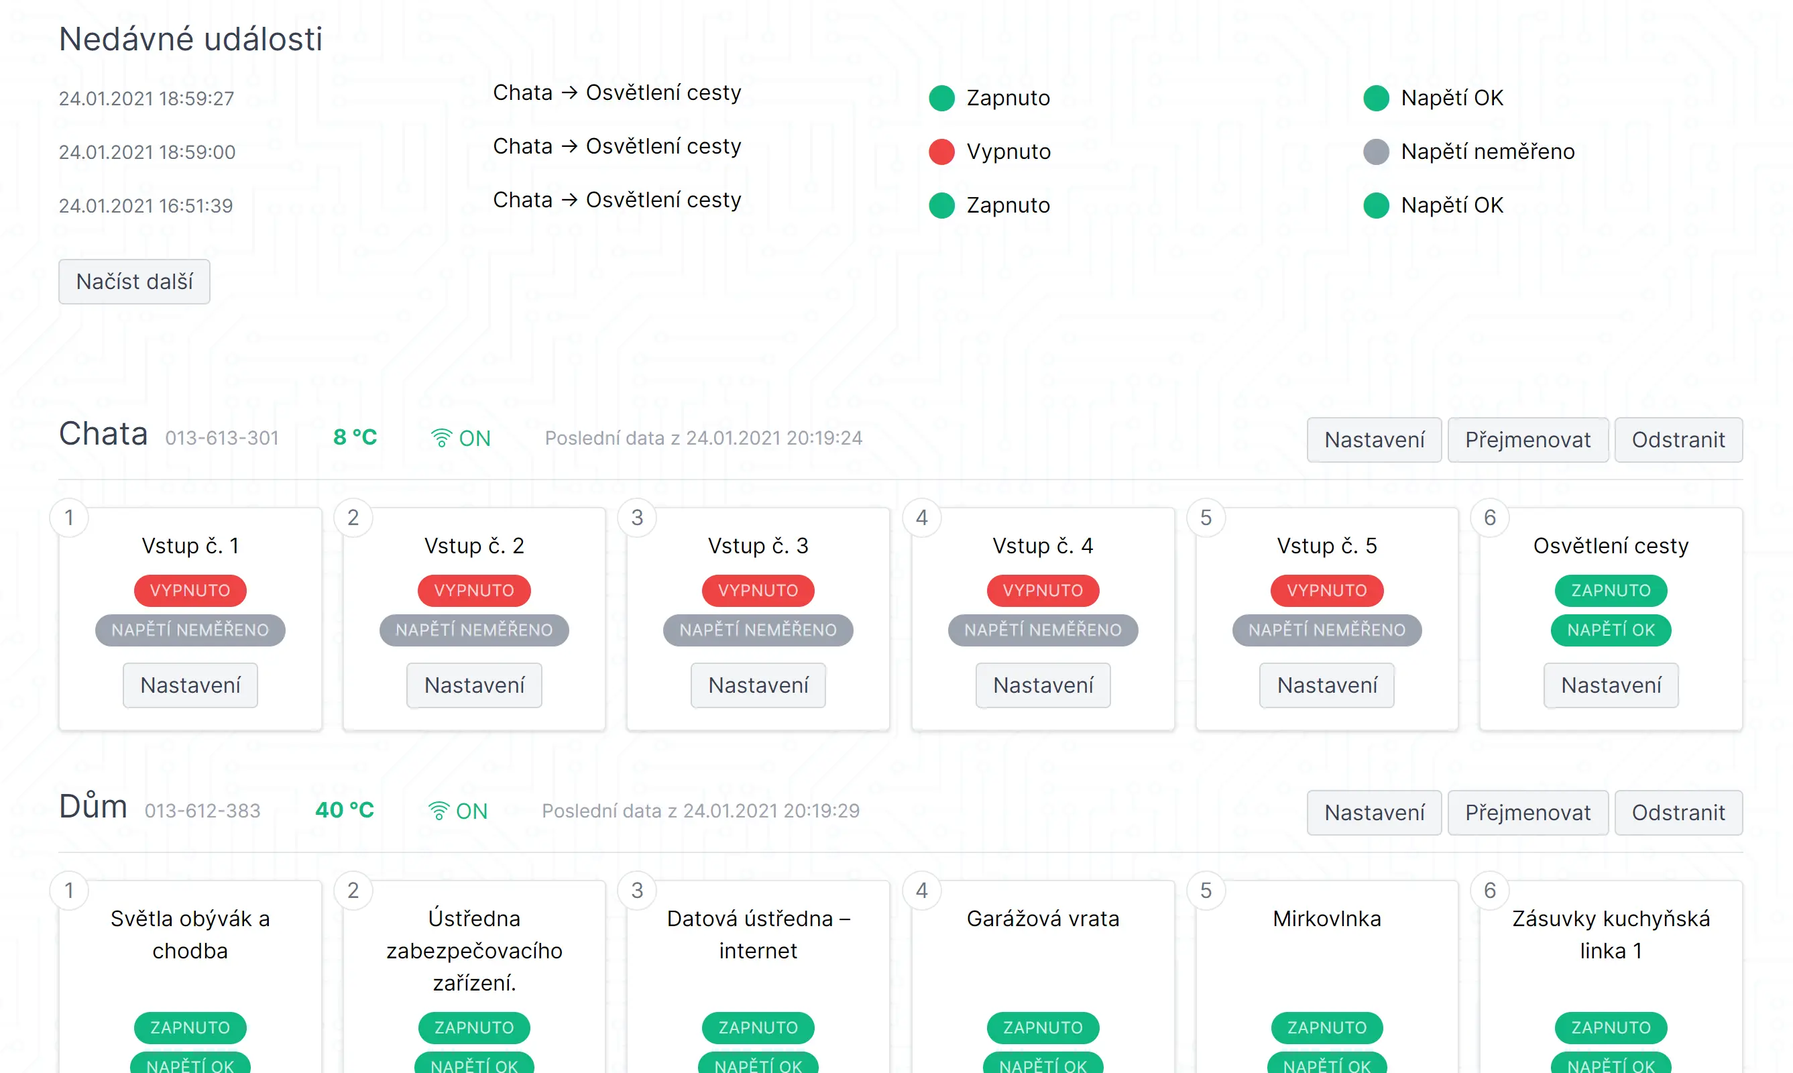1793x1073 pixels.
Task: Click the Chata 8 °C temperature reading
Action: 355,437
